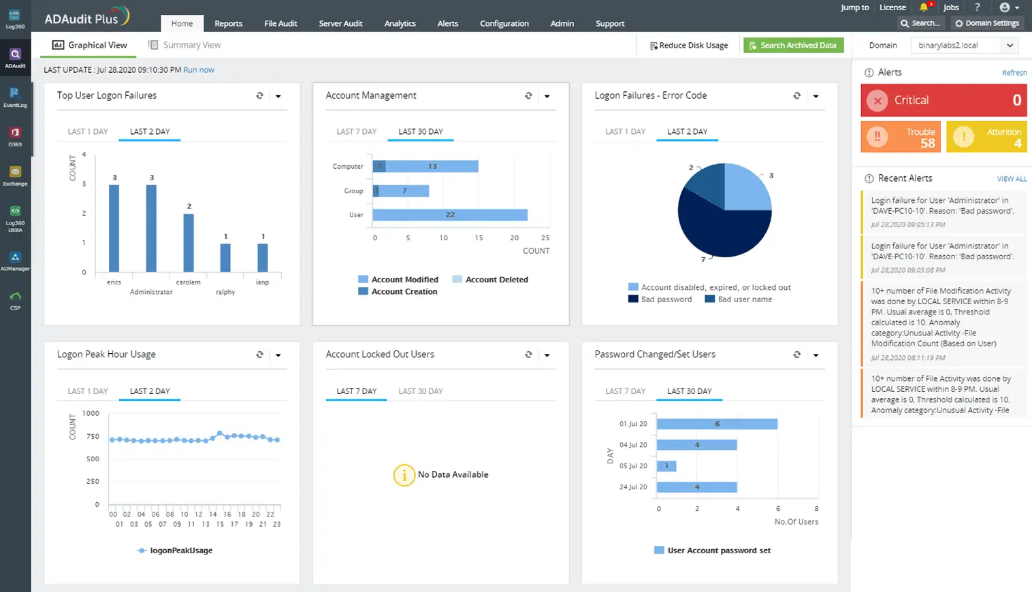This screenshot has width=1032, height=592.
Task: Expand Password Changed/Set Users options menu
Action: (x=816, y=355)
